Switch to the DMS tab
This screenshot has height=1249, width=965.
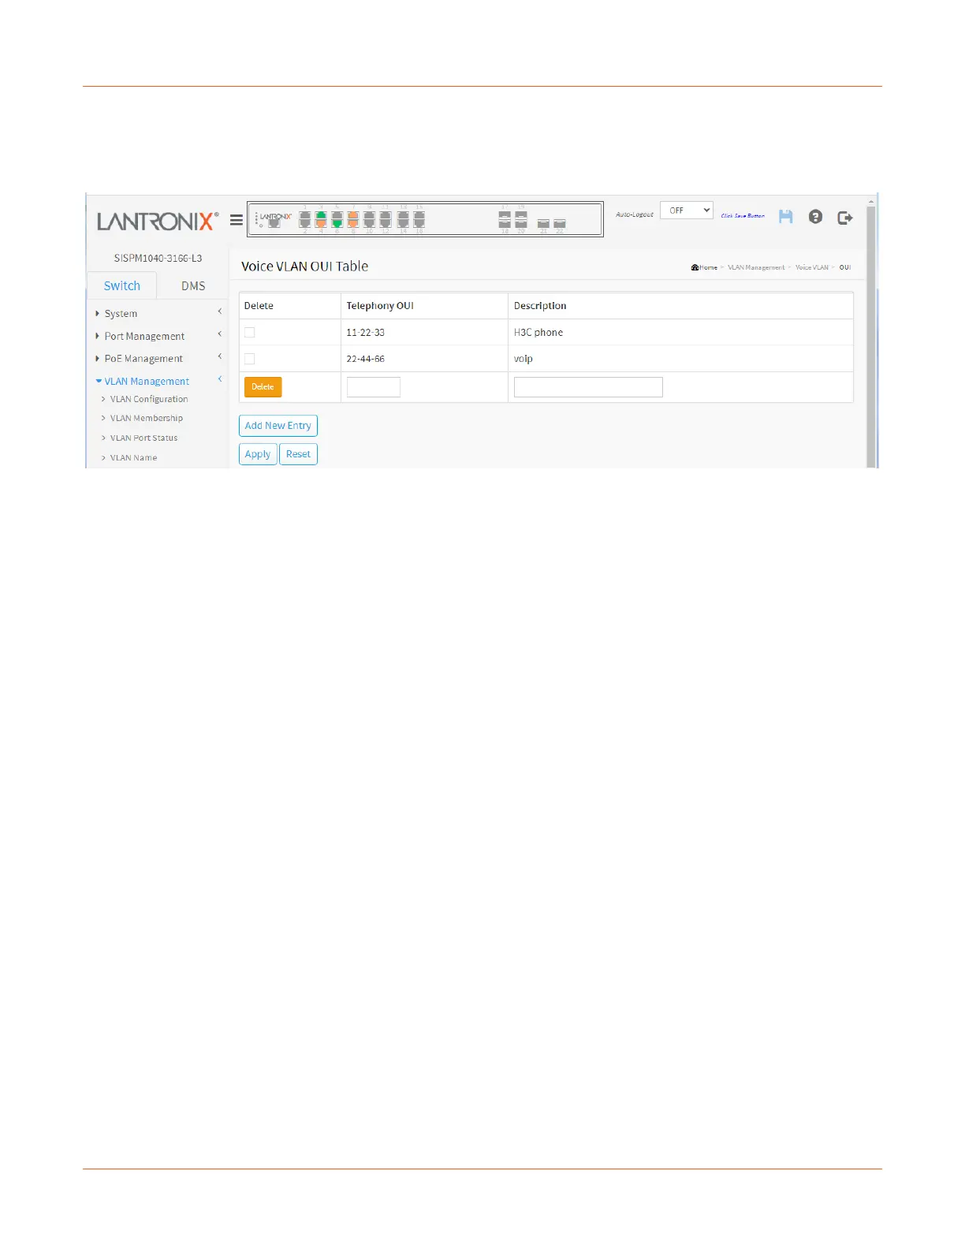(x=193, y=285)
